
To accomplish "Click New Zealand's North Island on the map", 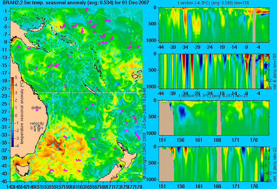I will click(130, 158).
